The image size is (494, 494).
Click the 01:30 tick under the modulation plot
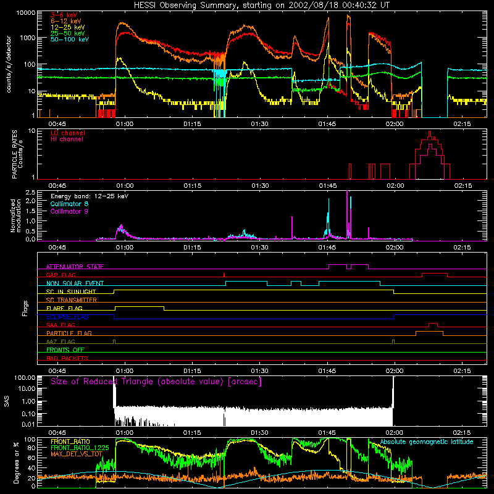pyautogui.click(x=259, y=248)
